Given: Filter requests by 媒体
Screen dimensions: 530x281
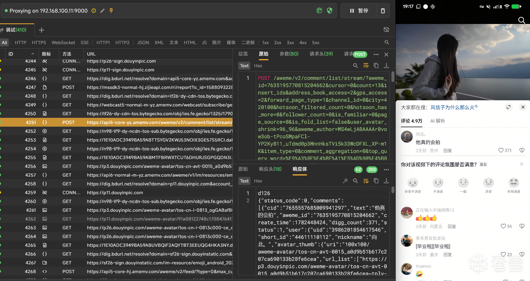Looking at the screenshot, I should (x=231, y=43).
